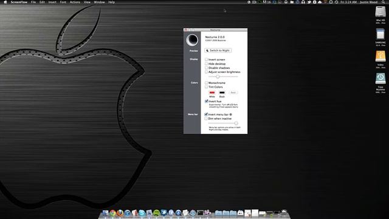The image size is (389, 219).
Task: Click the Switch to Night button
Action: pos(218,50)
